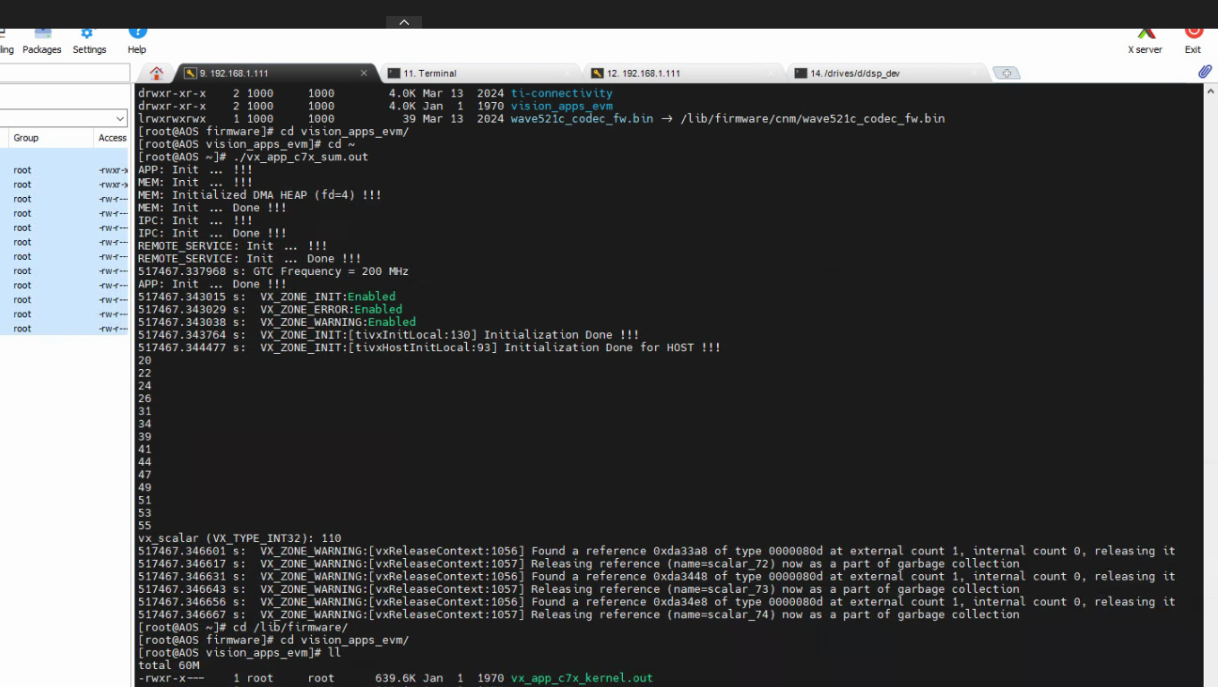Open the Packages toolbar icon
This screenshot has height=687, width=1218.
41,41
